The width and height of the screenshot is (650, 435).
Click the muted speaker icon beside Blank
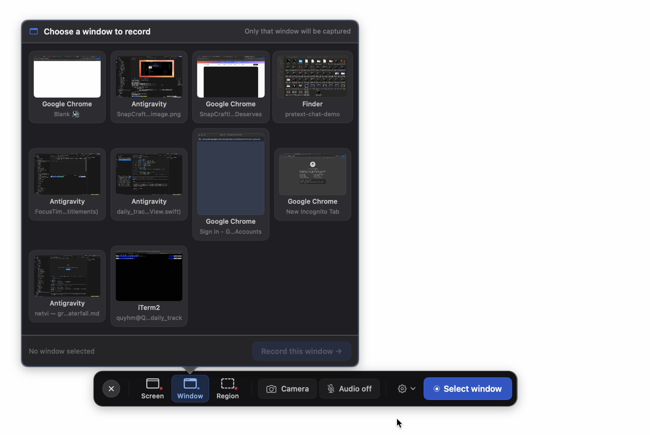[x=76, y=114]
